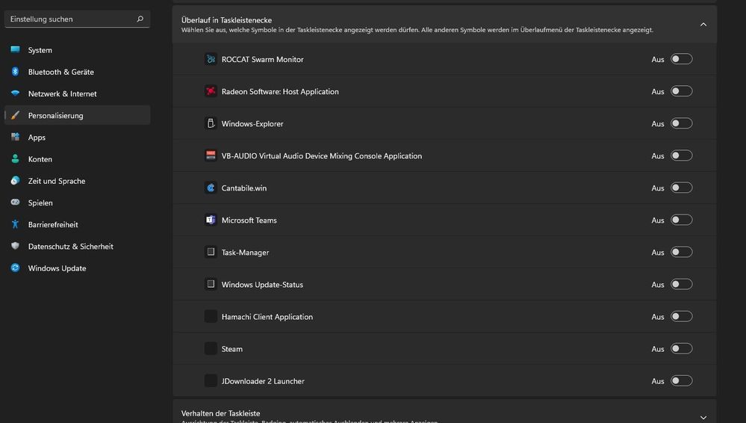
Task: Open Netzwerk & Internet settings
Action: [x=63, y=93]
